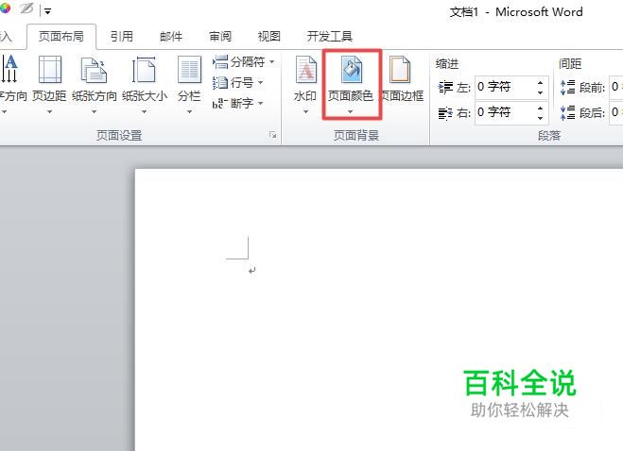Screen dimensions: 623x451
Task: Click the strikethrough pen quick-access icon
Action: click(26, 8)
